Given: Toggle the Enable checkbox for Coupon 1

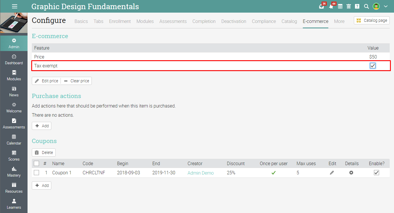Looking at the screenshot, I should click(377, 173).
